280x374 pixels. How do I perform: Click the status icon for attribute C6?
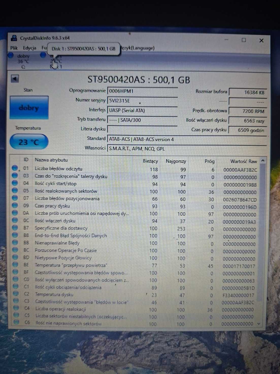[17, 322]
